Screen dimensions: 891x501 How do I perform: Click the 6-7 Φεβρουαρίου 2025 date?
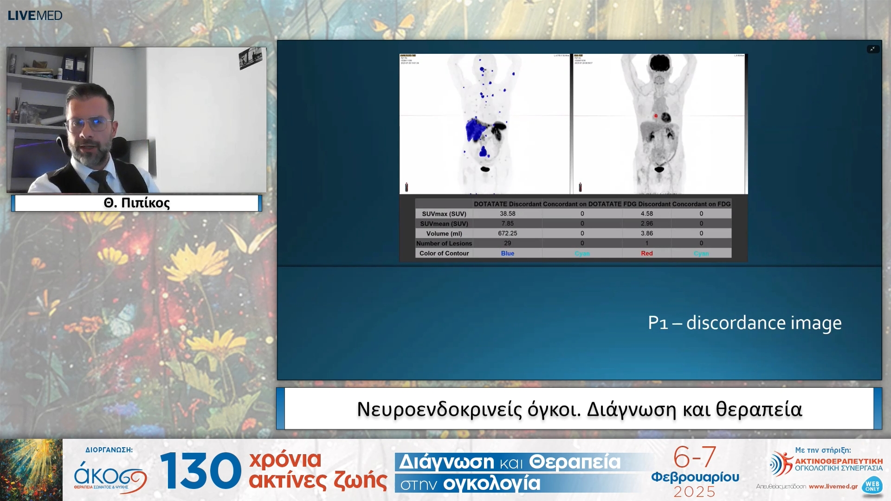coord(695,471)
